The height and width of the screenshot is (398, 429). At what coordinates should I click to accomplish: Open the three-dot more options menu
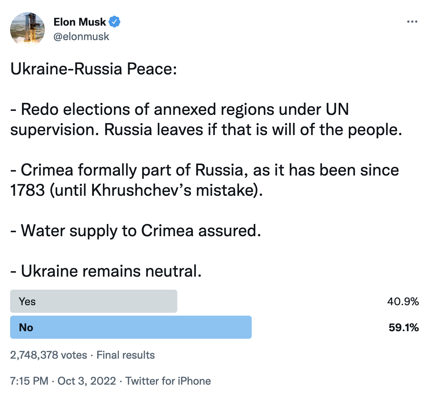(412, 22)
